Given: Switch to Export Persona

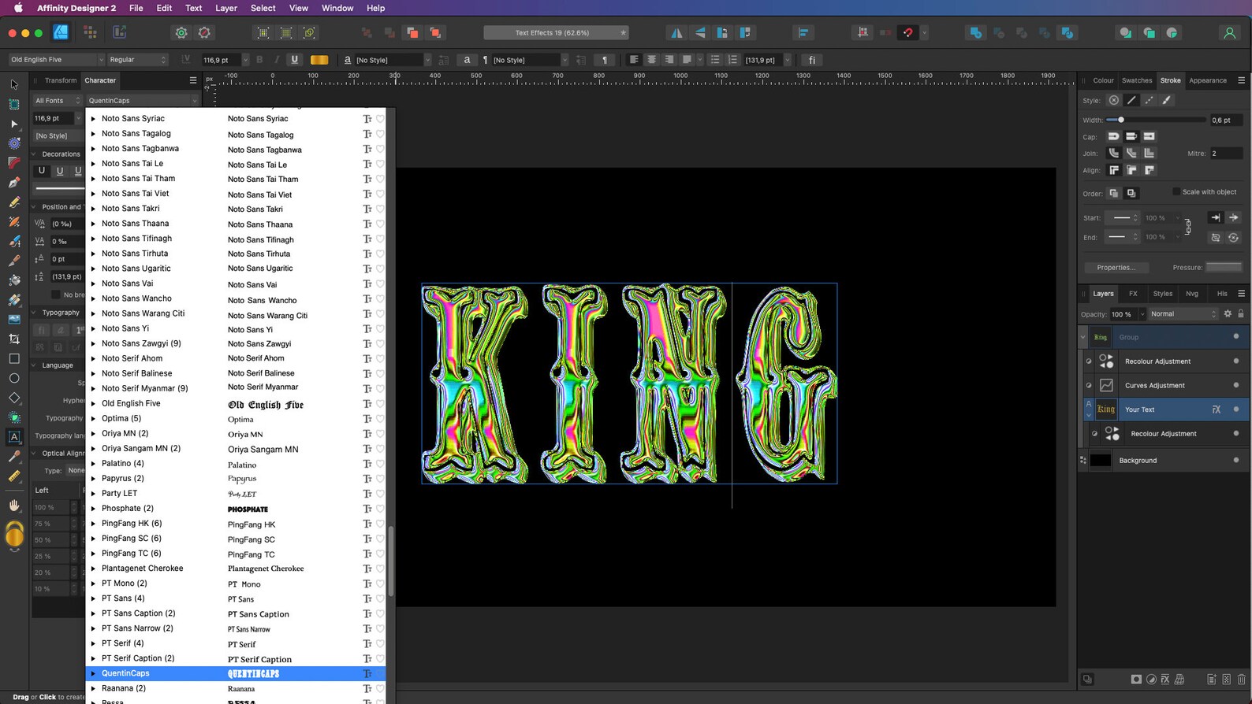Looking at the screenshot, I should point(120,32).
